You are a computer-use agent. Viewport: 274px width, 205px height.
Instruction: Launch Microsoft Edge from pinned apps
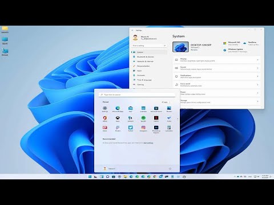tap(118, 109)
